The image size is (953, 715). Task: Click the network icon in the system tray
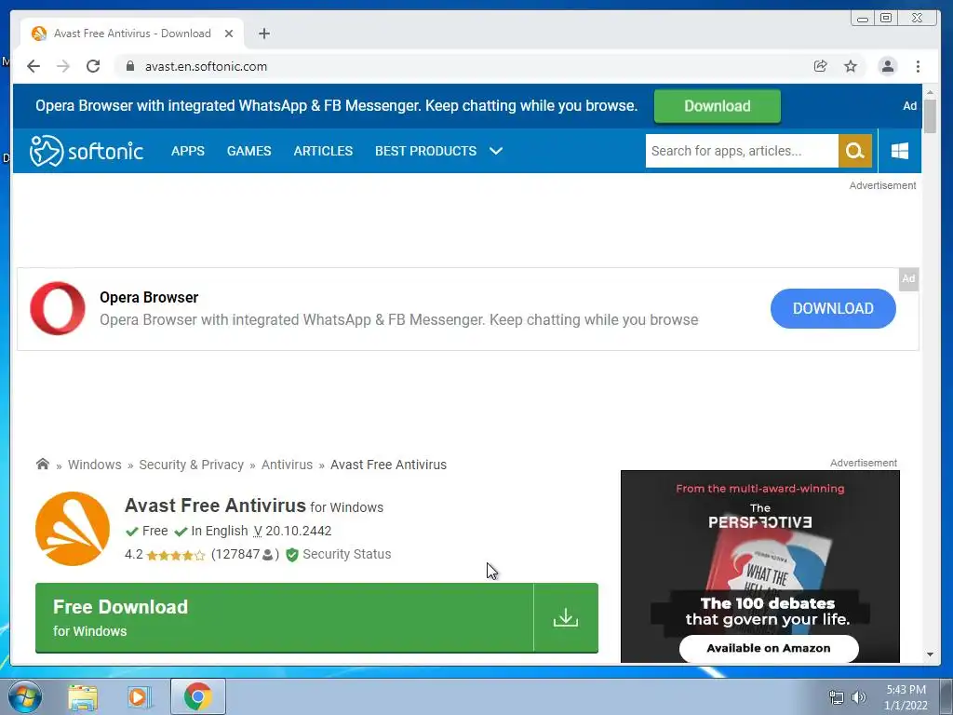(837, 697)
